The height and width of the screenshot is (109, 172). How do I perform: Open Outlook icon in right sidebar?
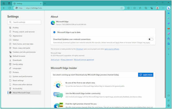(x=169, y=44)
